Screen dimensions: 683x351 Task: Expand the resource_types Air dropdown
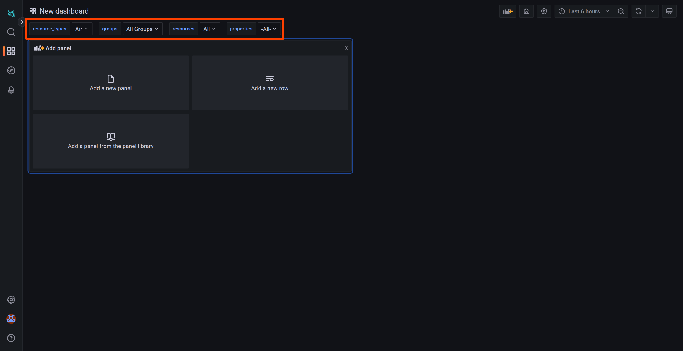coord(82,29)
